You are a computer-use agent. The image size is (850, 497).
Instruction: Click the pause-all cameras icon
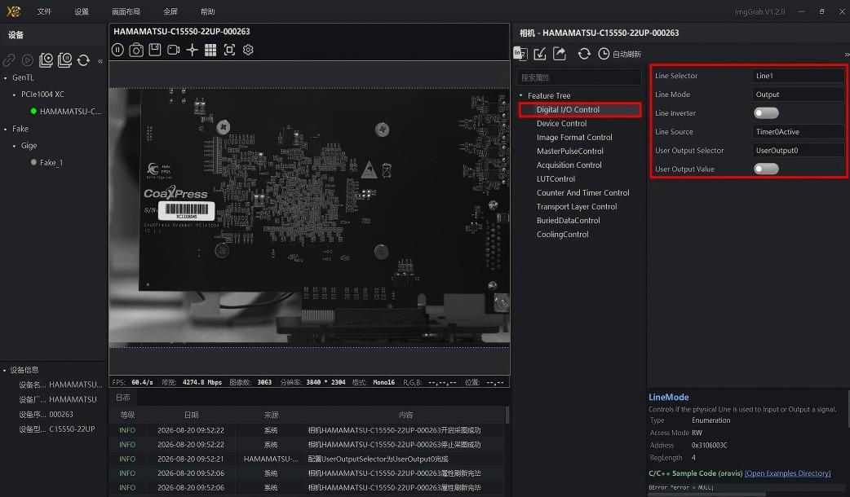point(64,60)
